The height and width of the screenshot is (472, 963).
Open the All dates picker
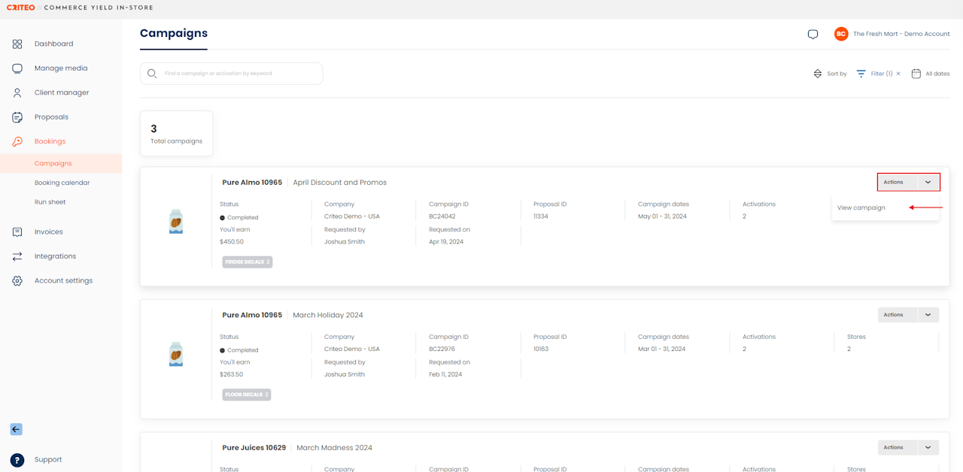931,74
